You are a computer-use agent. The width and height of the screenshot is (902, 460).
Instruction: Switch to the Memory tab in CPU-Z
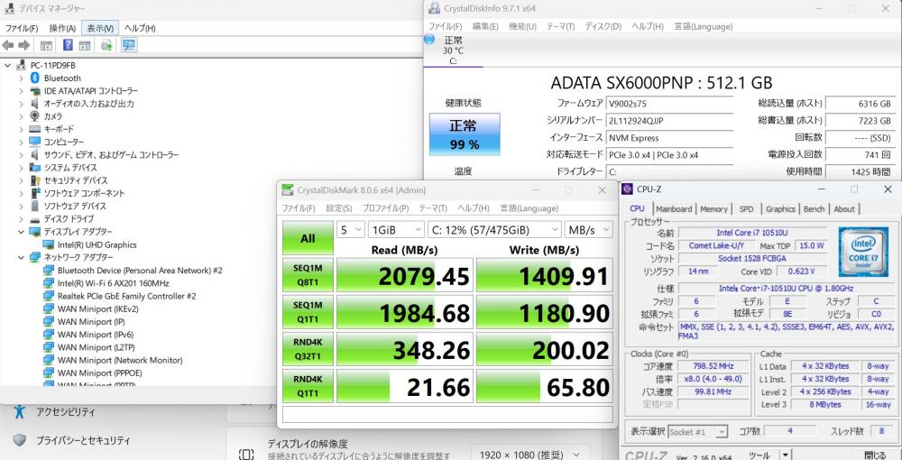point(713,209)
